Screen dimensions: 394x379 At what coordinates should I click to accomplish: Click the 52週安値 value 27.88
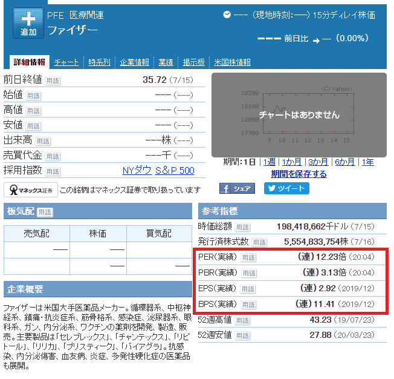[320, 335]
